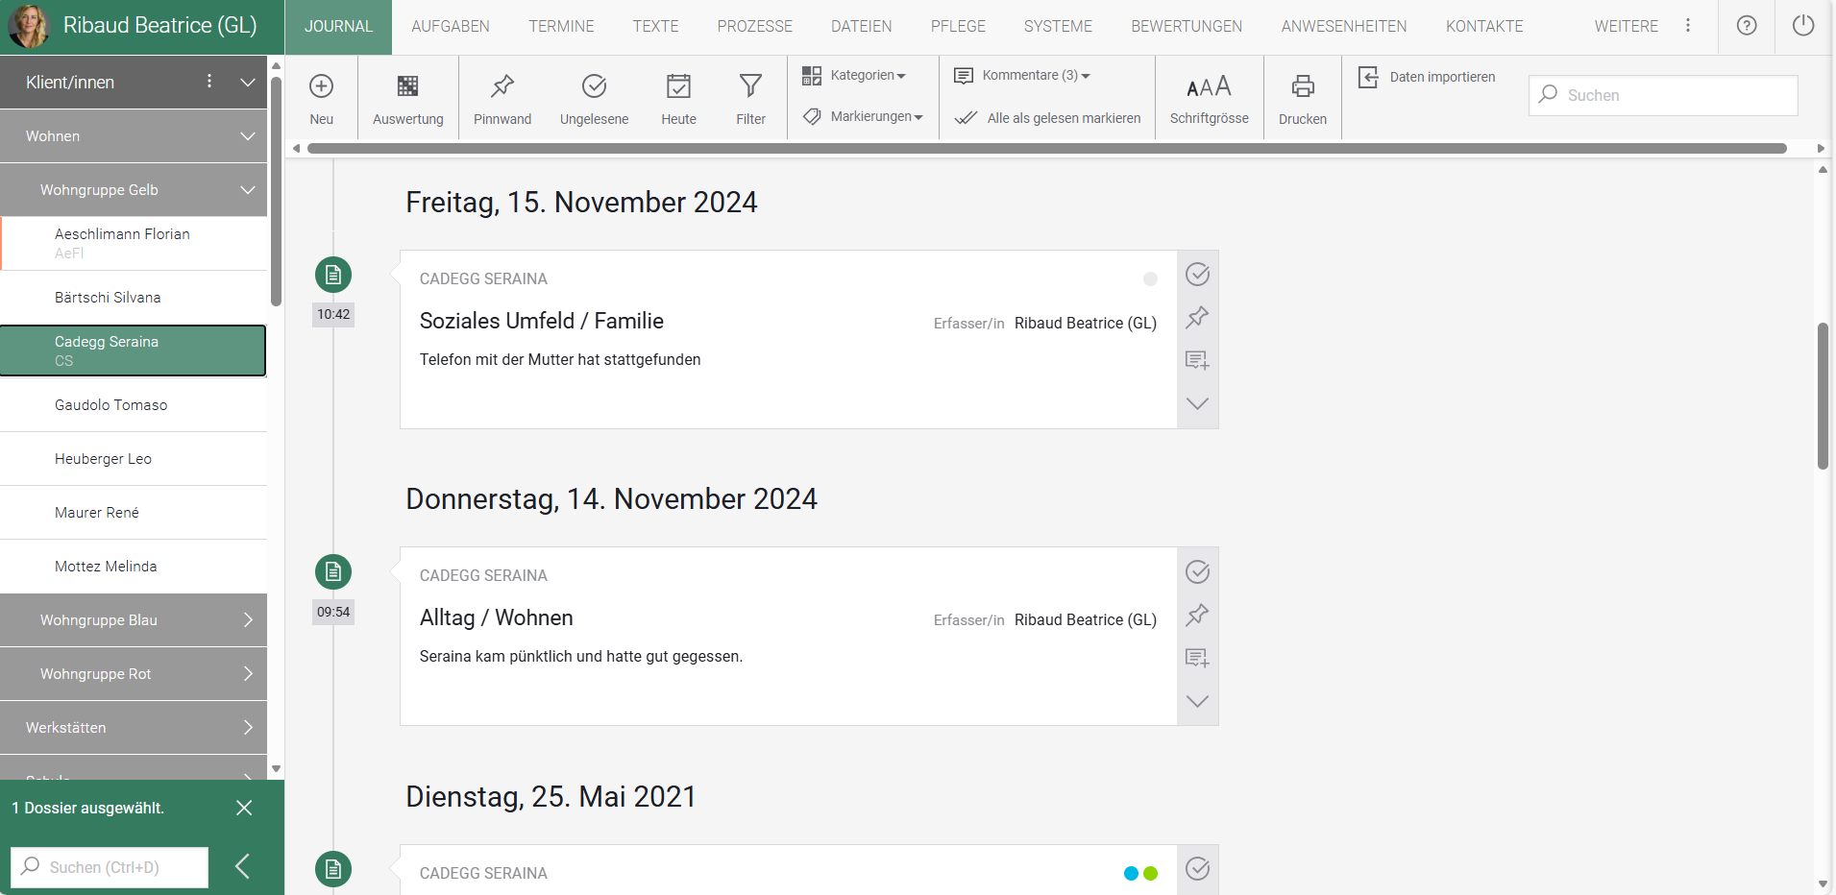Expand the Wohngruppe Blau group

(134, 620)
